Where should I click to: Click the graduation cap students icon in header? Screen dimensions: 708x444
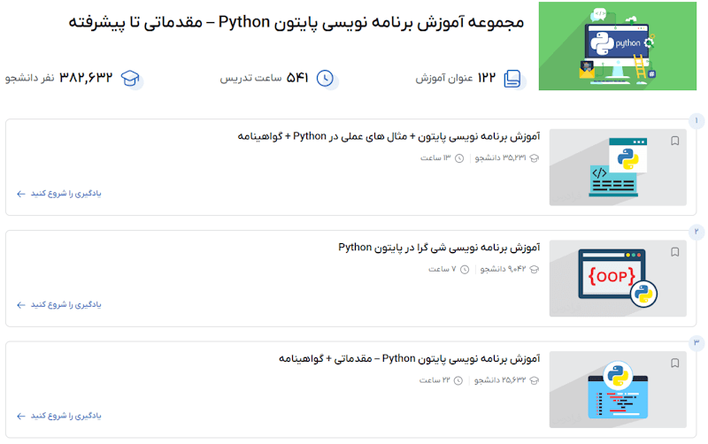pyautogui.click(x=132, y=79)
